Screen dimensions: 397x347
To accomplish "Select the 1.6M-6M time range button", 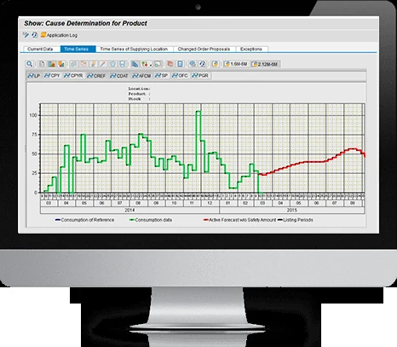I will tap(236, 64).
